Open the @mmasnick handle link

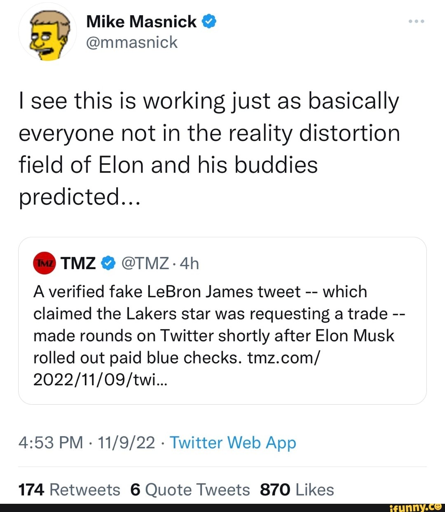tap(132, 42)
